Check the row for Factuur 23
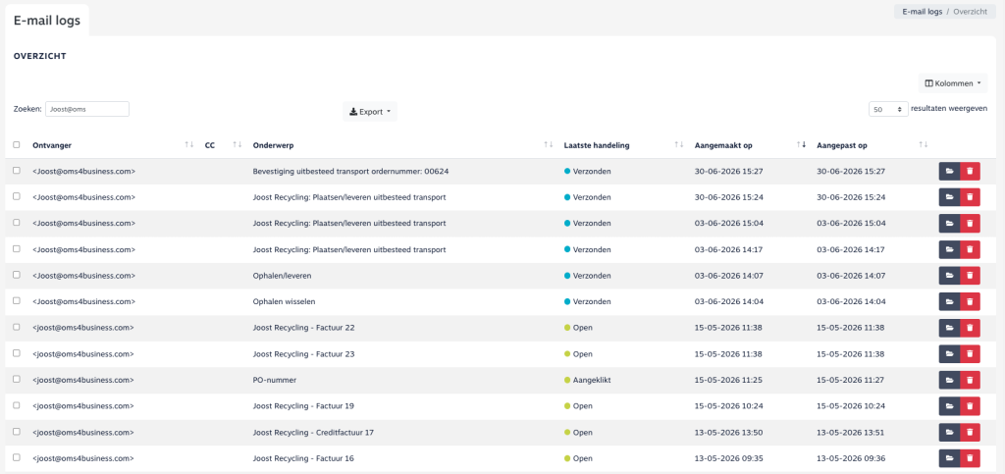 coord(17,353)
